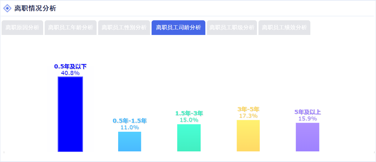The image size is (376, 162).
Task: Click the 5年及以上 category label
Action: click(x=308, y=112)
